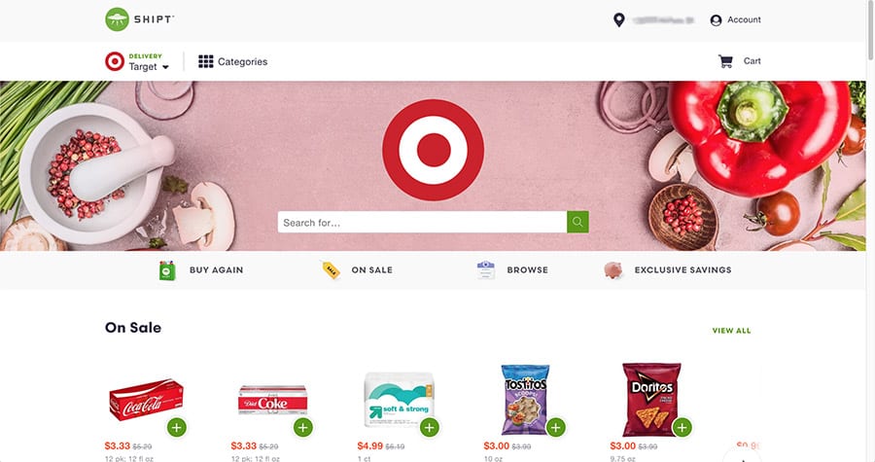Add soft & strong tissue via plus icon

[x=429, y=428]
